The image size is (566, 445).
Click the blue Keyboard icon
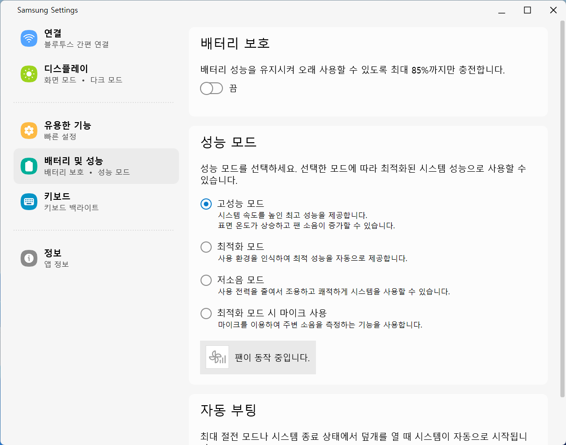(29, 202)
